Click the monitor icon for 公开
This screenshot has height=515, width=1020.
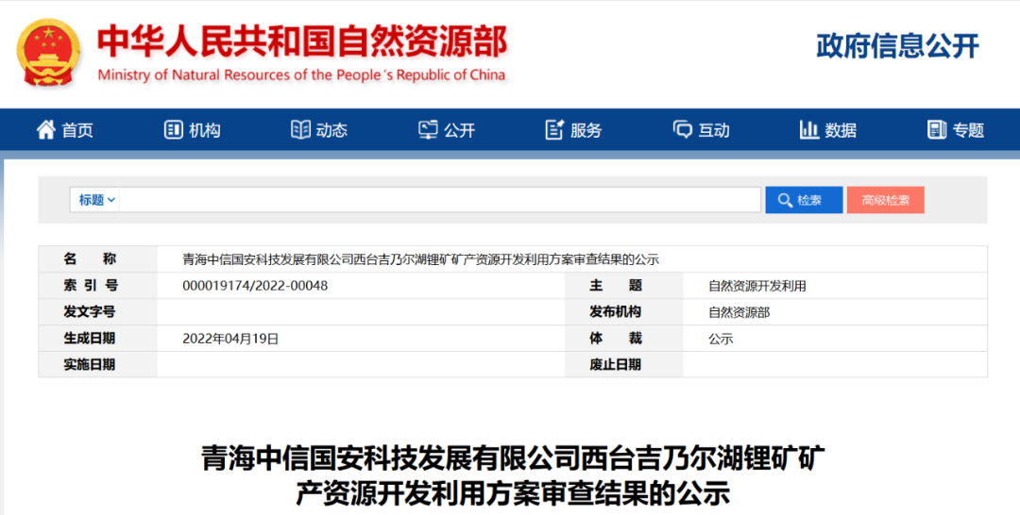click(x=428, y=130)
